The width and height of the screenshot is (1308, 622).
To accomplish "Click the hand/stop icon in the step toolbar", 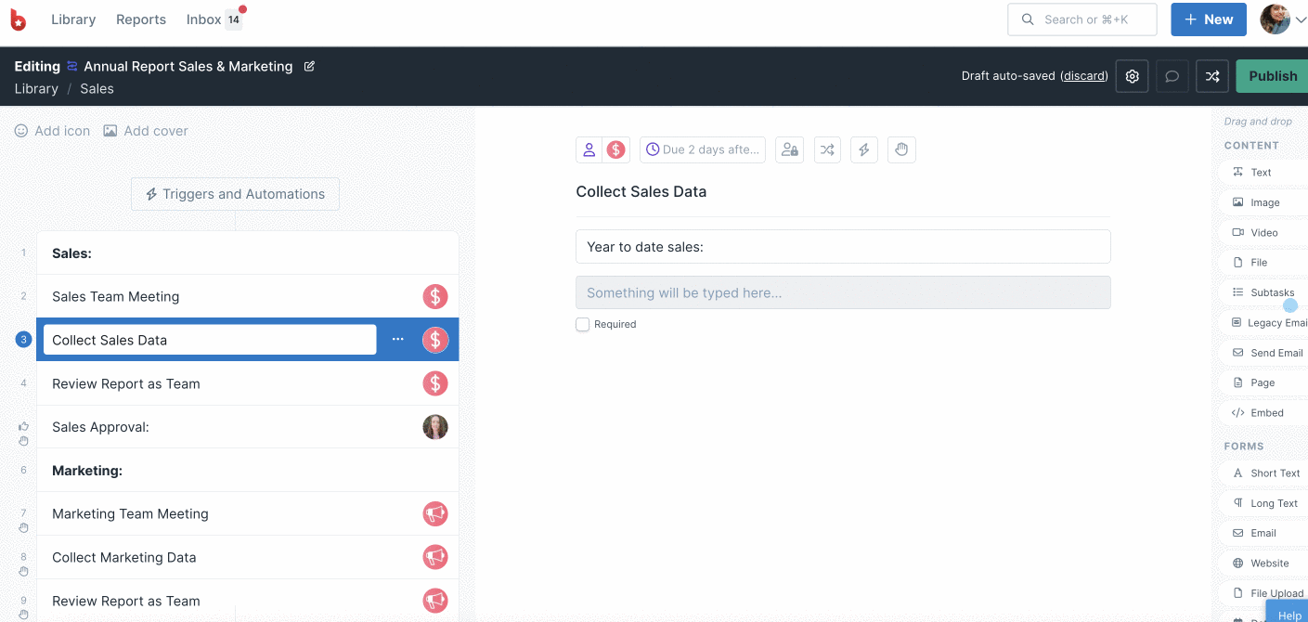I will click(900, 149).
